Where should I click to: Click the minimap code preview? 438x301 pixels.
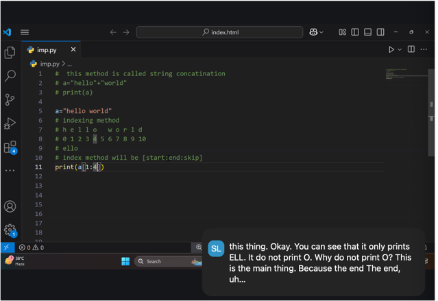tap(397, 74)
